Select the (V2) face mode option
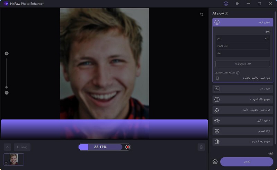Image resolution: width=277 pixels, height=170 pixels. [x=242, y=46]
